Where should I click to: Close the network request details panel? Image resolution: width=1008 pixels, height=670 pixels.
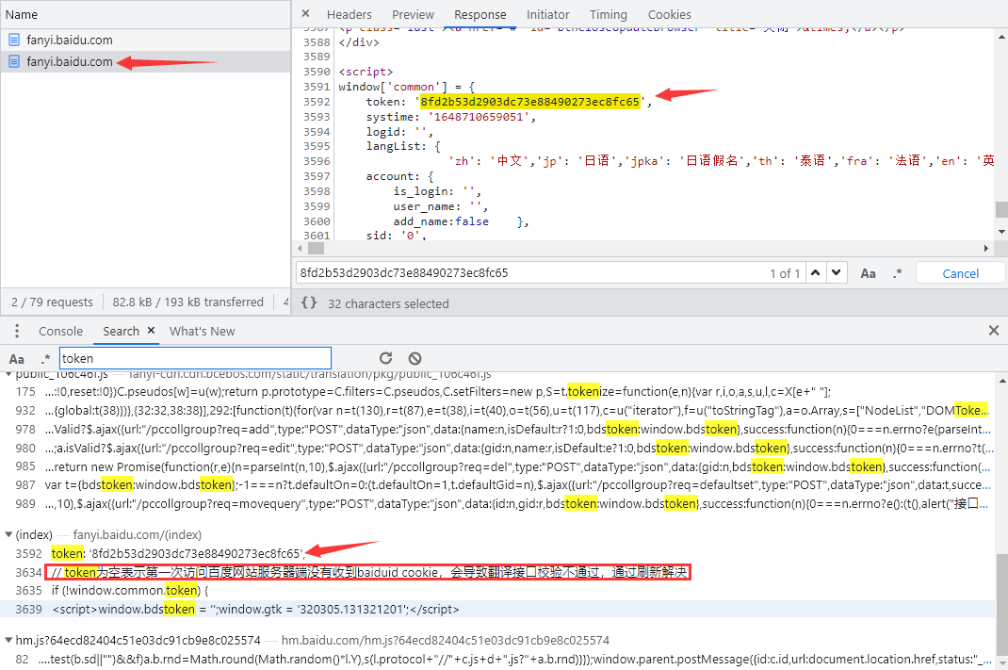click(306, 14)
